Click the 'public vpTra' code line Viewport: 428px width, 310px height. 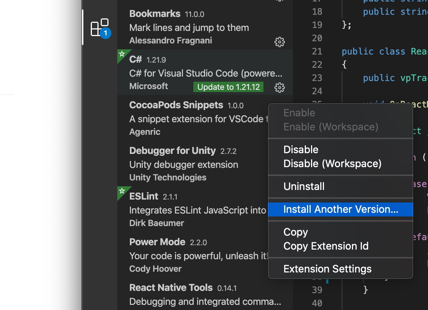pyautogui.click(x=395, y=78)
